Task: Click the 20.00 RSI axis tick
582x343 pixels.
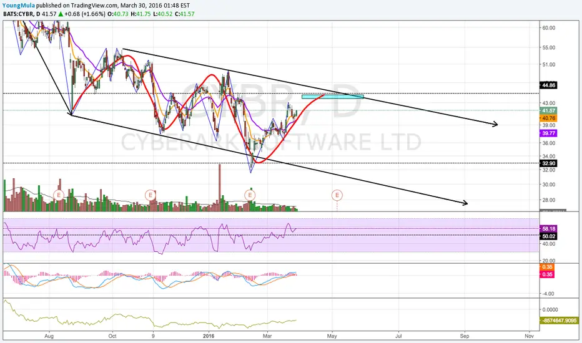Action: (549, 261)
